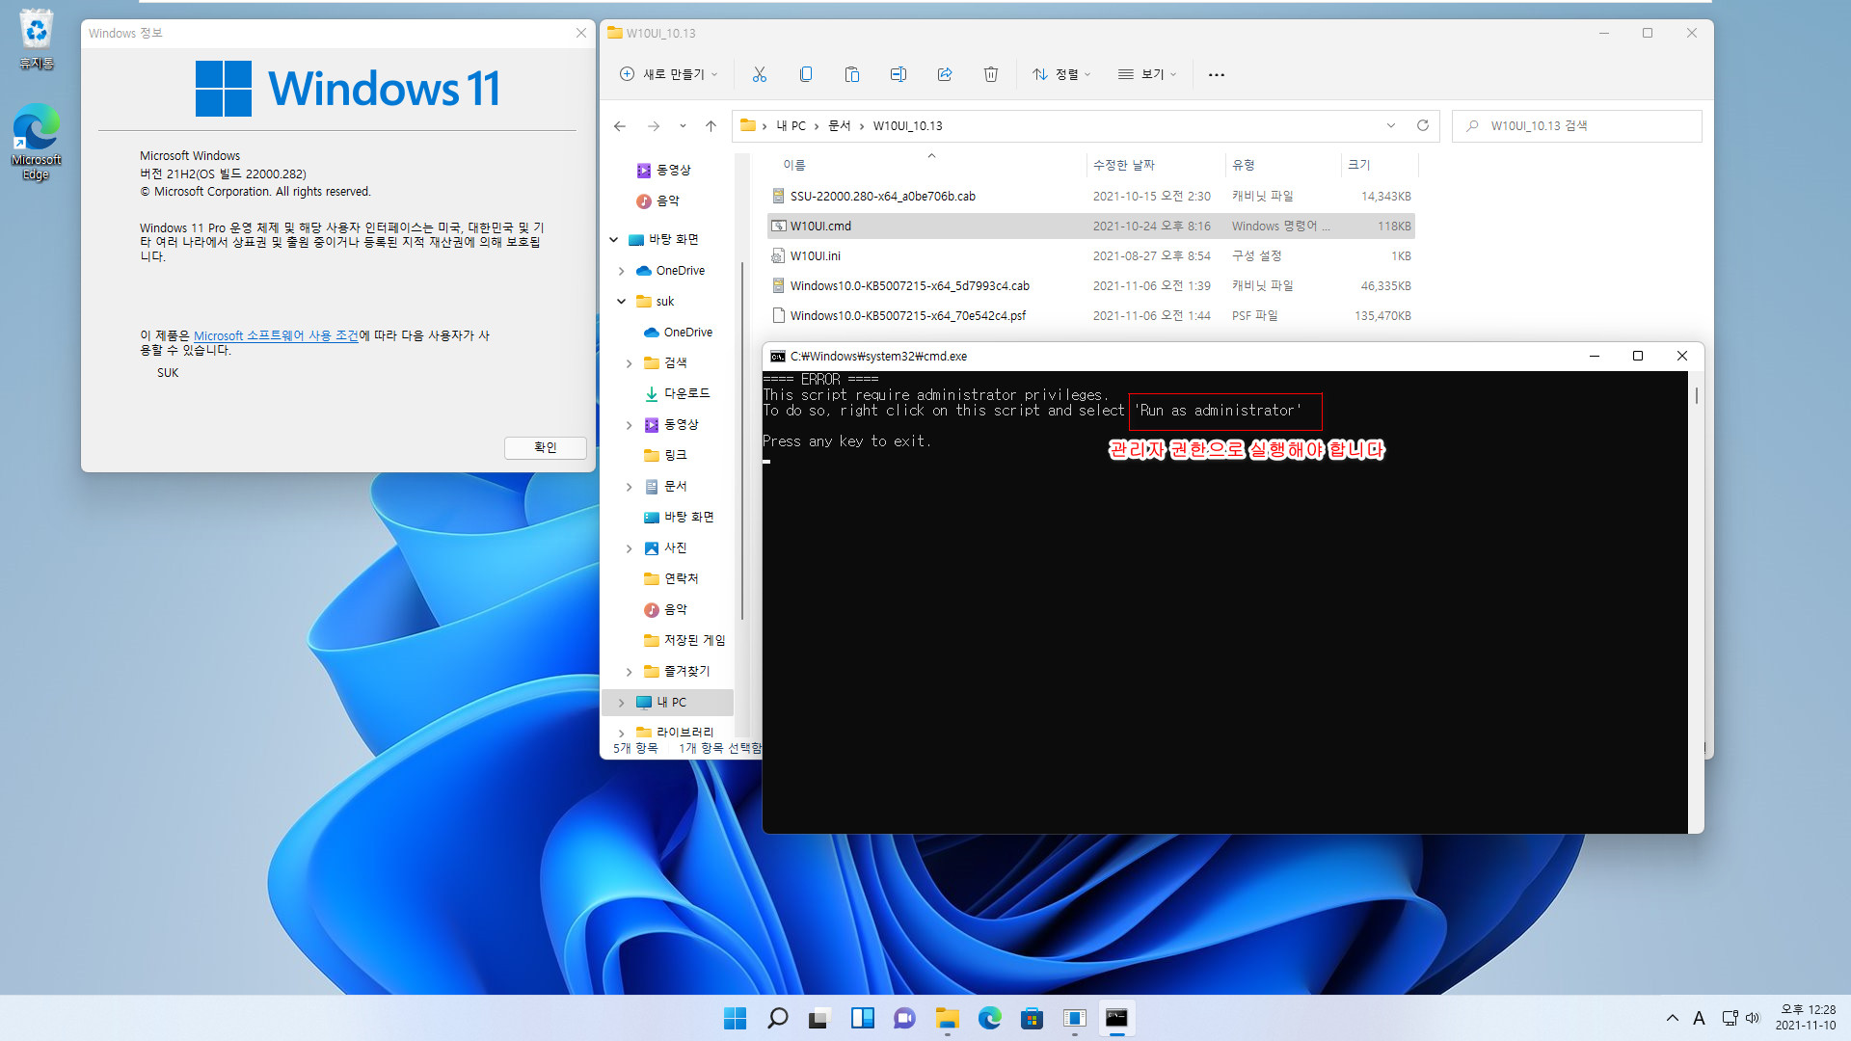This screenshot has width=1851, height=1041.
Task: Click the cmd window vertical scrollbar
Action: coord(1696,396)
